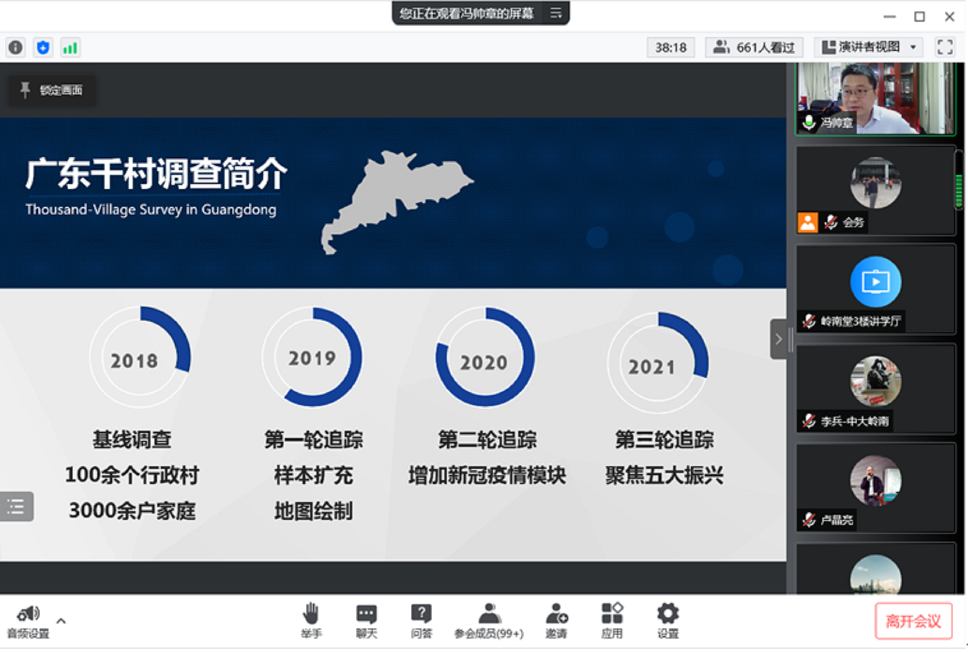Viewport: 968px width, 654px height.
Task: Click the 661 viewers count button
Action: (x=754, y=47)
